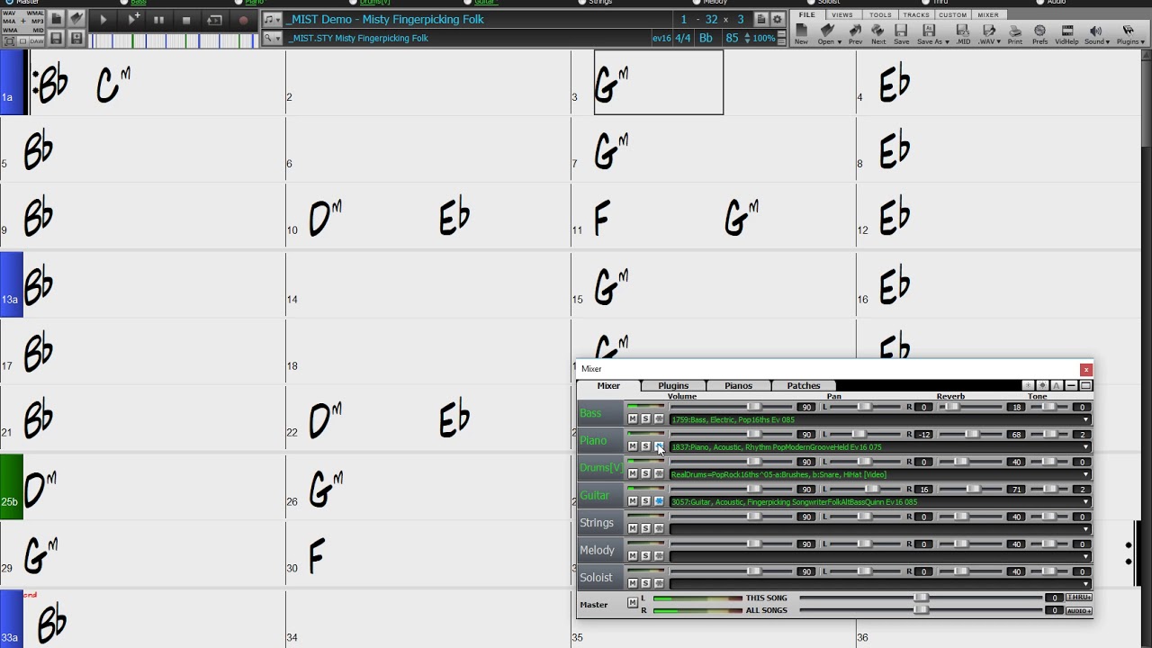The width and height of the screenshot is (1152, 648).
Task: Click the Bb key signature button
Action: (x=706, y=38)
